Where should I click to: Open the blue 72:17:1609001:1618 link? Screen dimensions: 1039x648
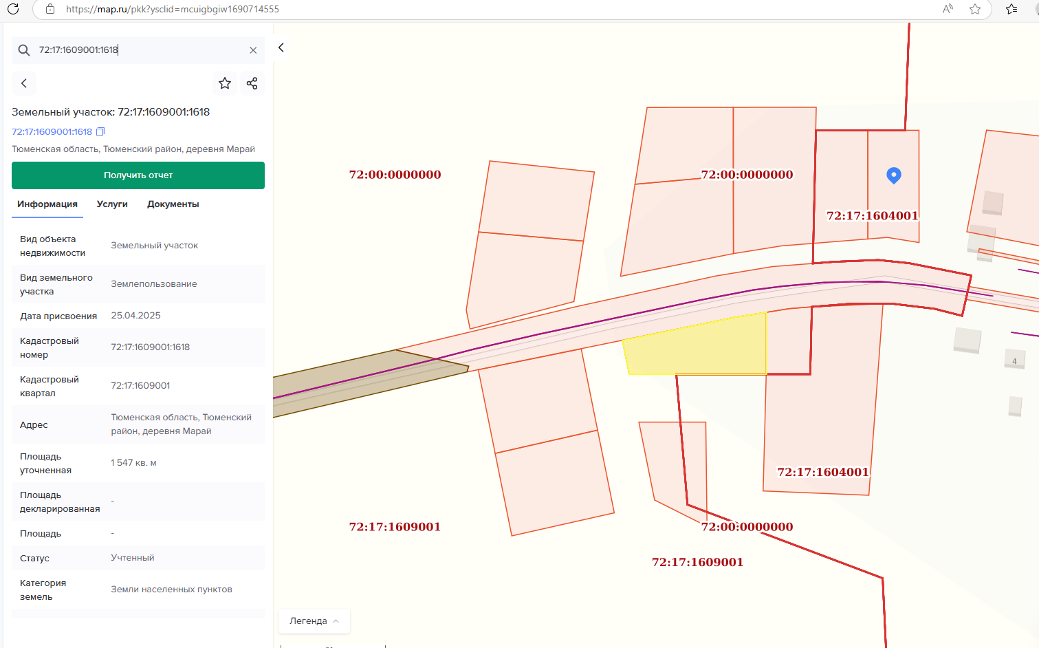point(52,131)
